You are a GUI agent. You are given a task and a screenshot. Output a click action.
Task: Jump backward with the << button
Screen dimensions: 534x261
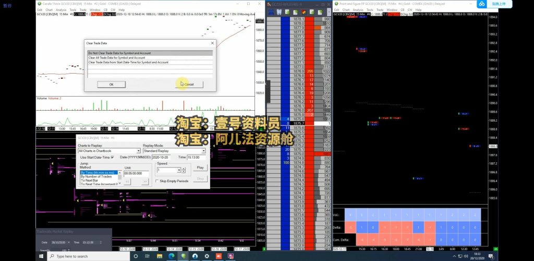point(128,181)
